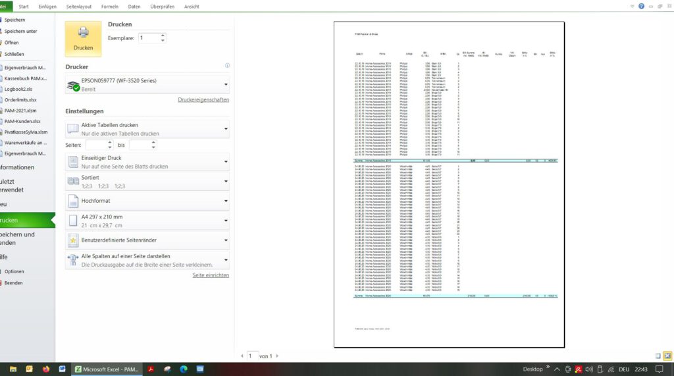
Task: Expand the A4 paper size dropdown
Action: click(226, 221)
